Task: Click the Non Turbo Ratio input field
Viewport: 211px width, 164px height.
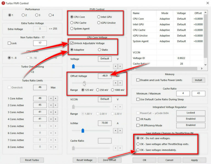Action: pos(40,43)
